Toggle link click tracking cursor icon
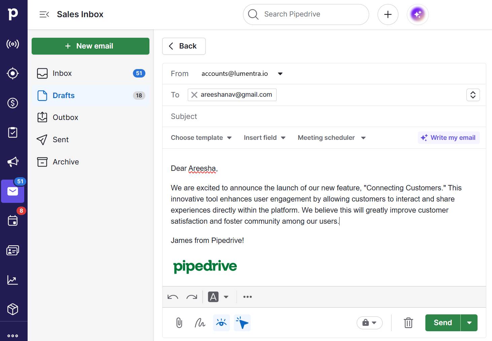Image resolution: width=492 pixels, height=341 pixels. coord(242,322)
